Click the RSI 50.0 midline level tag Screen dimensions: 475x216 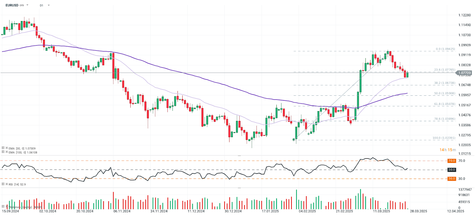tap(452, 170)
